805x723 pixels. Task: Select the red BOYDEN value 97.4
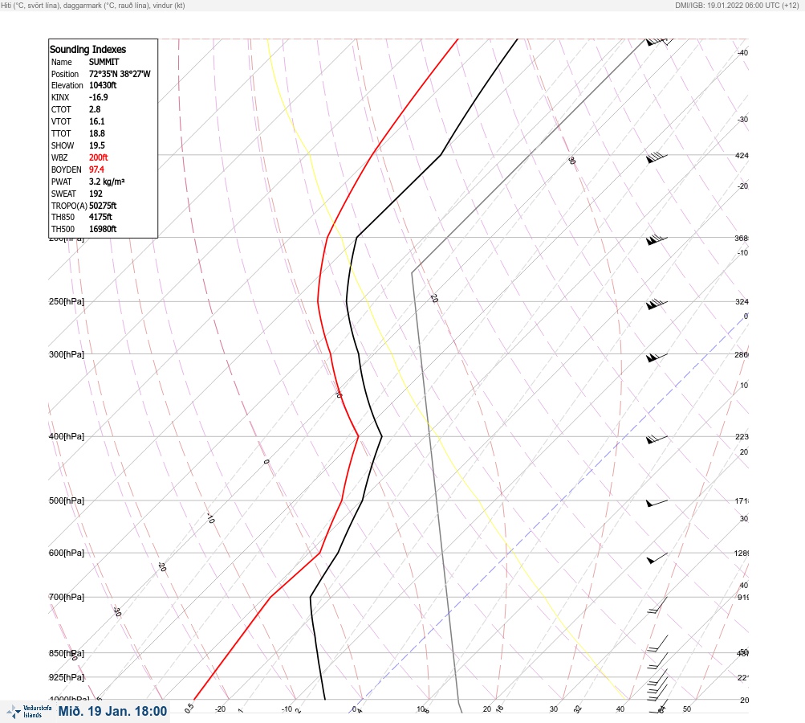coord(96,170)
